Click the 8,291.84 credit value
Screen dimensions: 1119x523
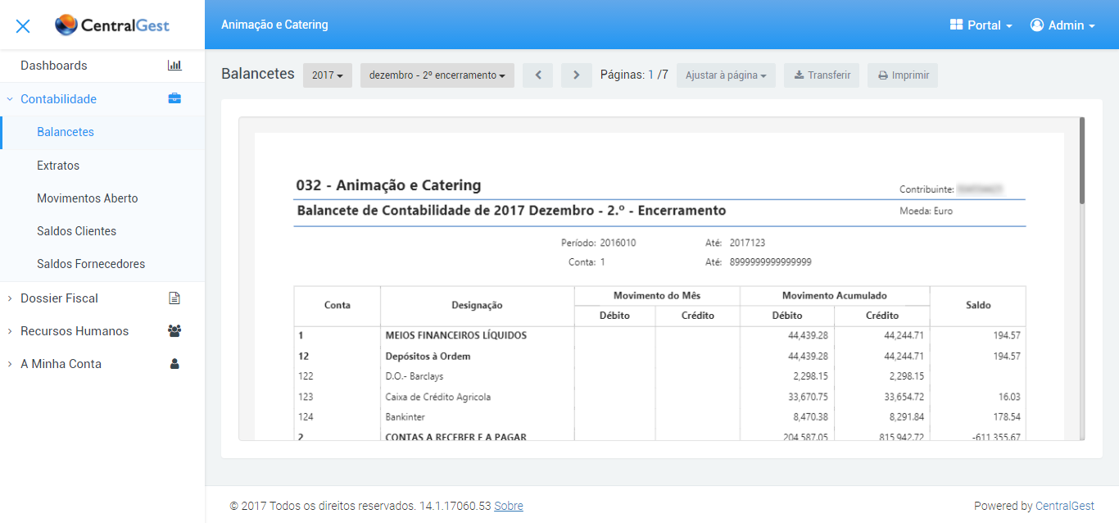(x=906, y=417)
